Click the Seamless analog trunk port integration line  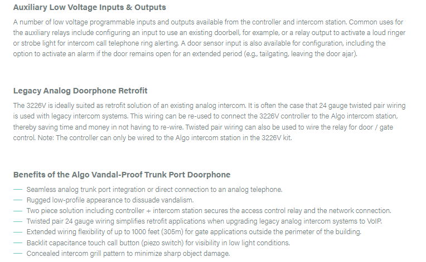click(x=154, y=189)
